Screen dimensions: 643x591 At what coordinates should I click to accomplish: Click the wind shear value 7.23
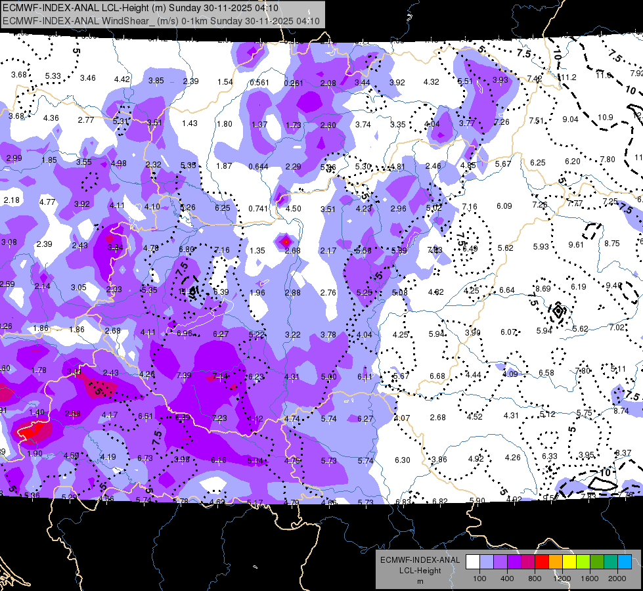click(x=219, y=418)
